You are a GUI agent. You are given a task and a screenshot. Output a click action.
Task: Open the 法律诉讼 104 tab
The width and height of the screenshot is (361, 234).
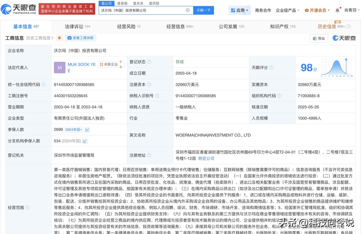(x=77, y=26)
